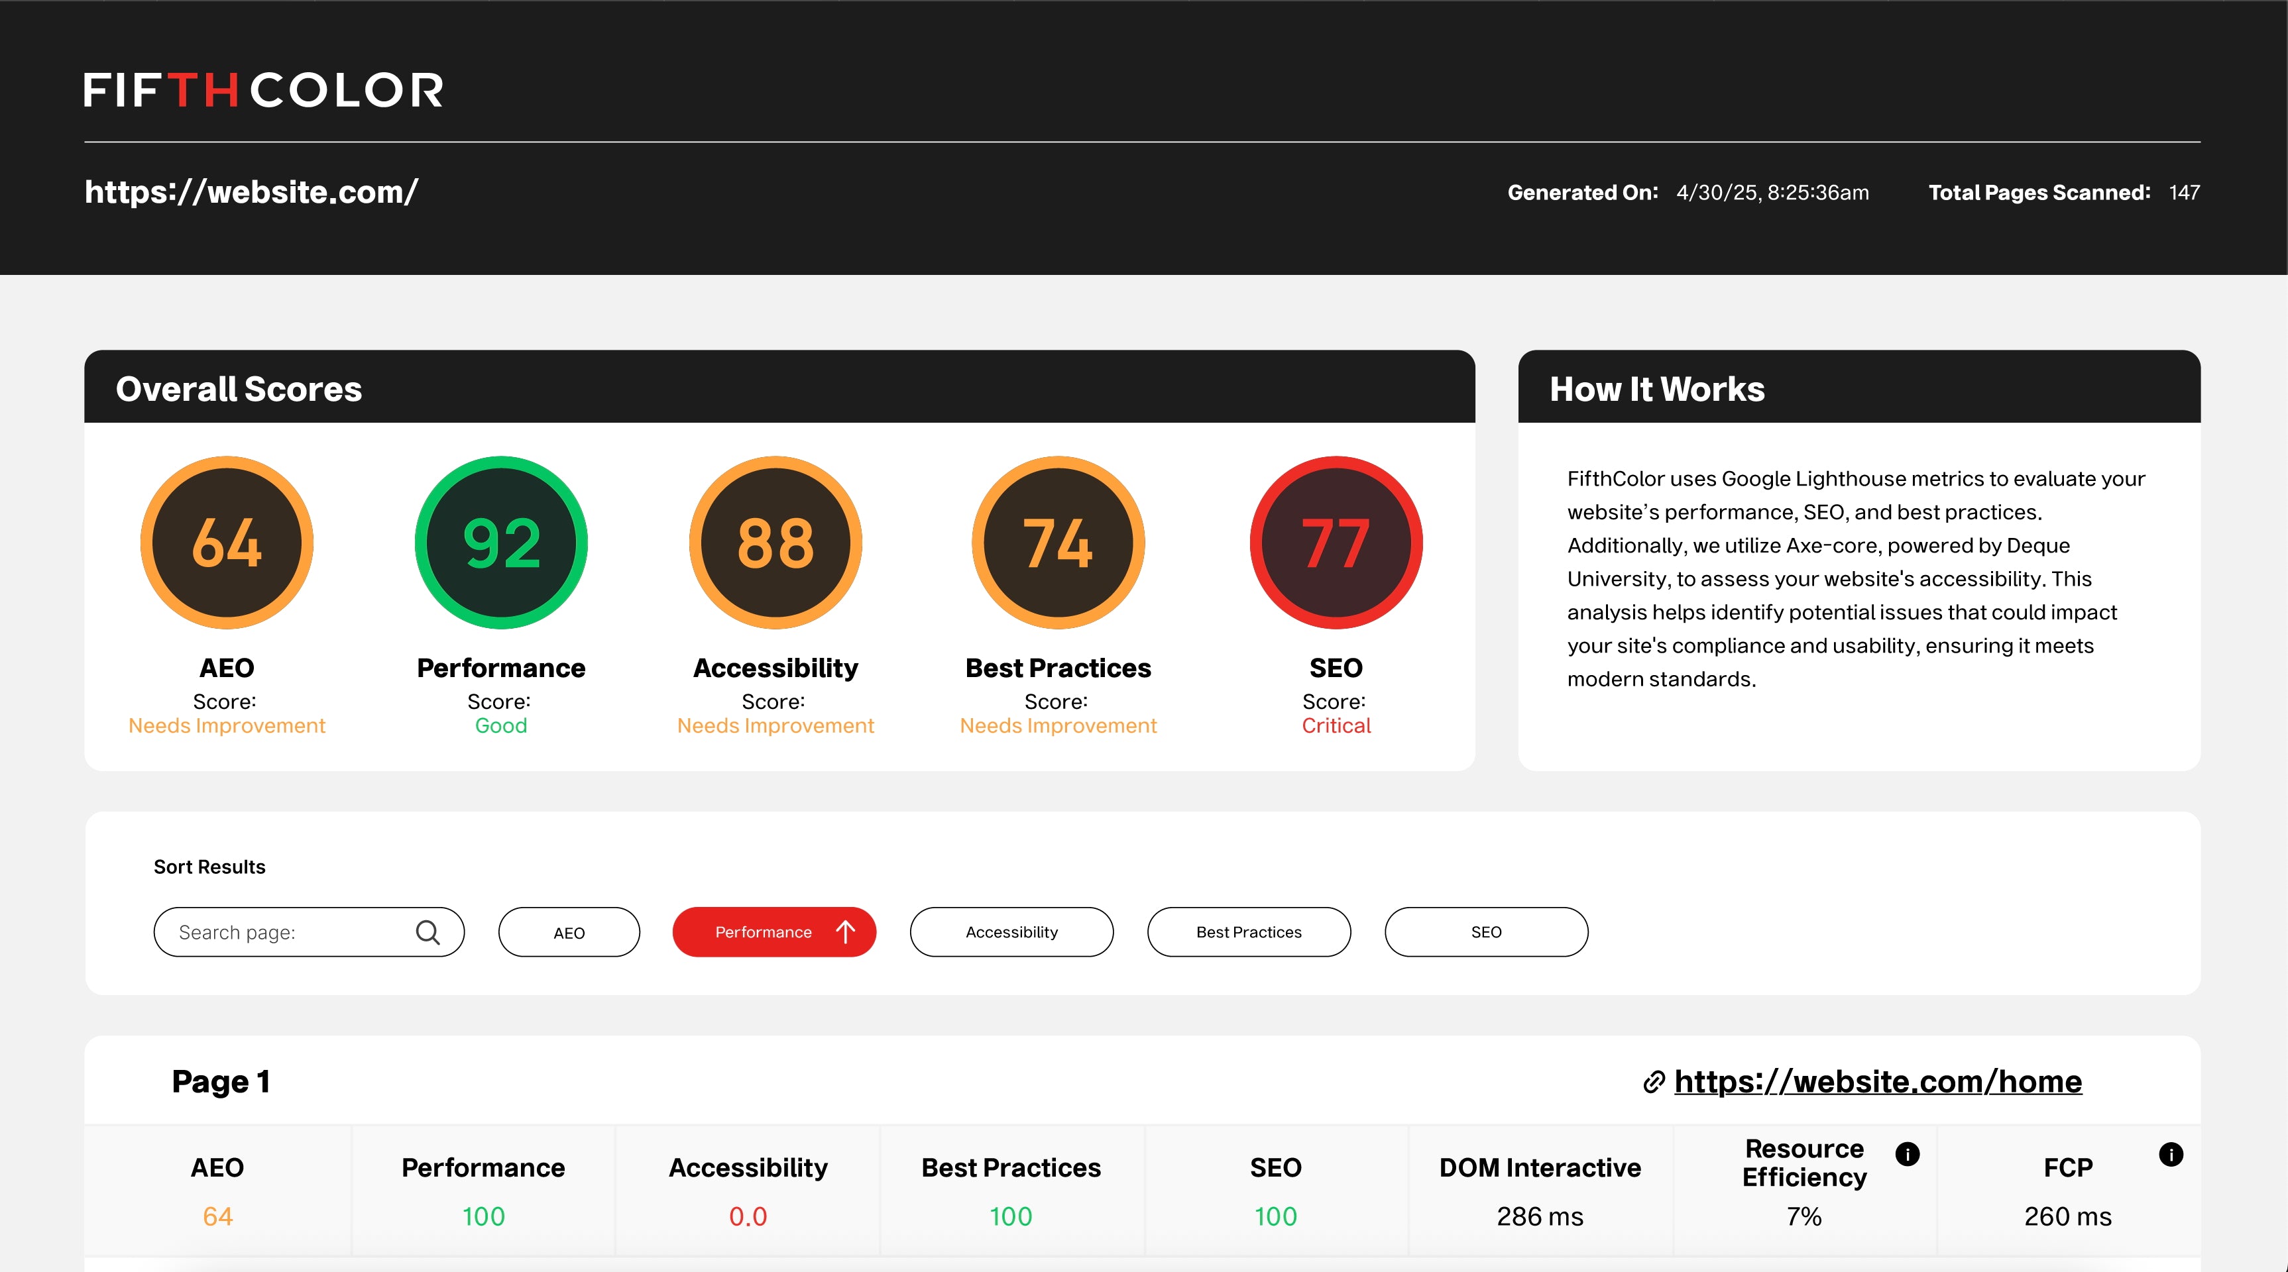This screenshot has width=2288, height=1272.
Task: Click Page 1 Accessibility value 0.0
Action: pyautogui.click(x=748, y=1216)
